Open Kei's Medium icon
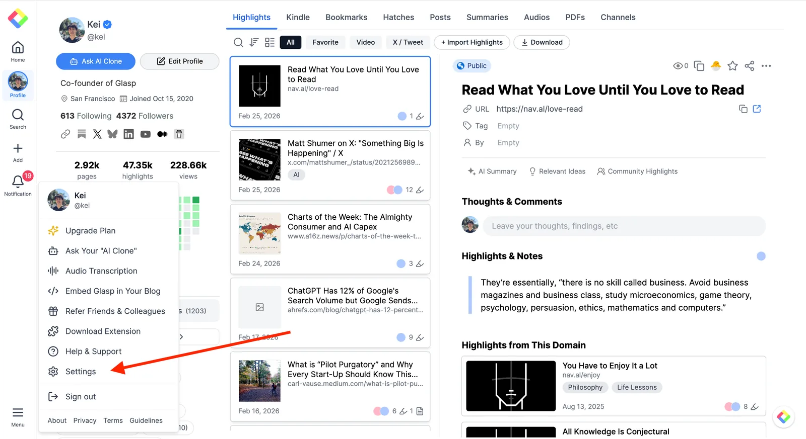The image size is (806, 439). [162, 134]
